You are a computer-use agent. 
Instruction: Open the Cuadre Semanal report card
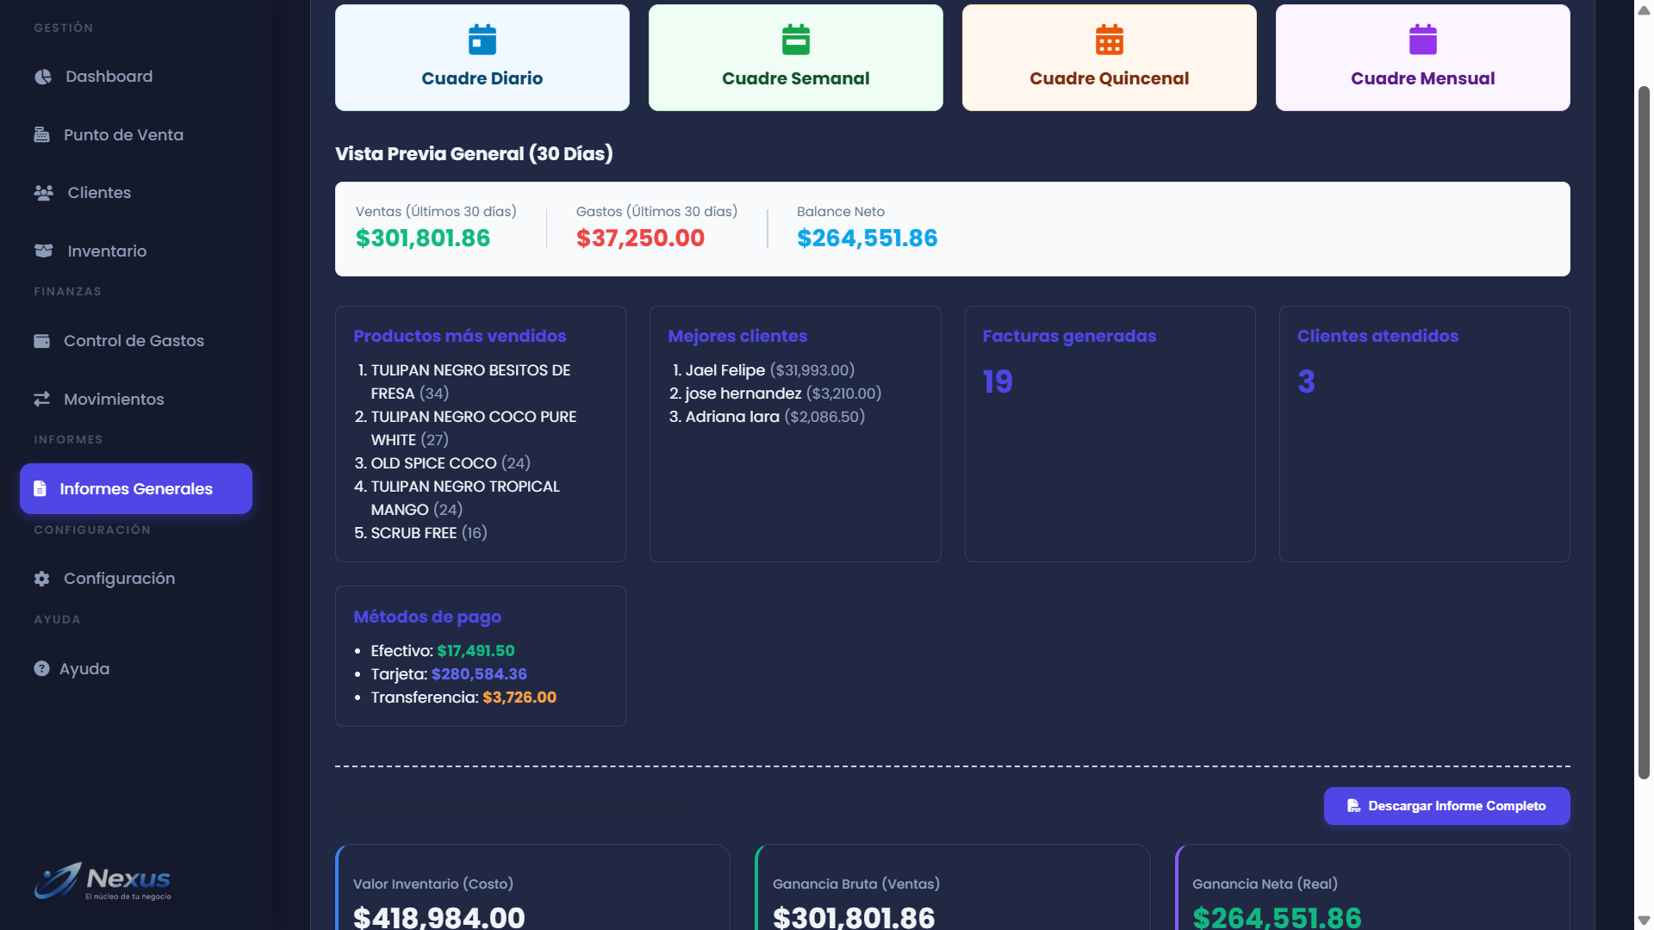[795, 58]
